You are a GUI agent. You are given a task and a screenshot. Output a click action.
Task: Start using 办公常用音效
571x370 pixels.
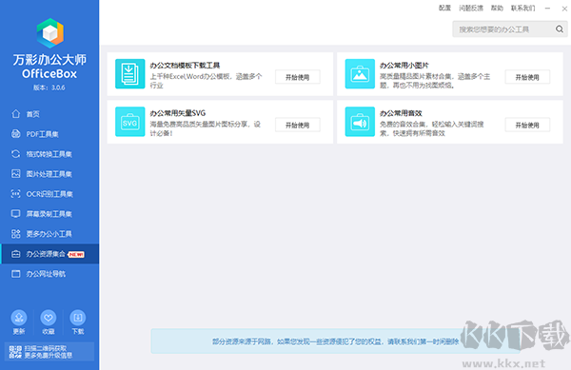coord(527,125)
